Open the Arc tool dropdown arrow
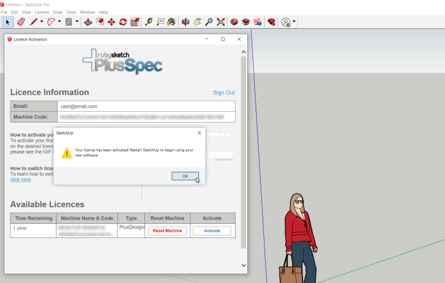The width and height of the screenshot is (445, 283). (59, 22)
